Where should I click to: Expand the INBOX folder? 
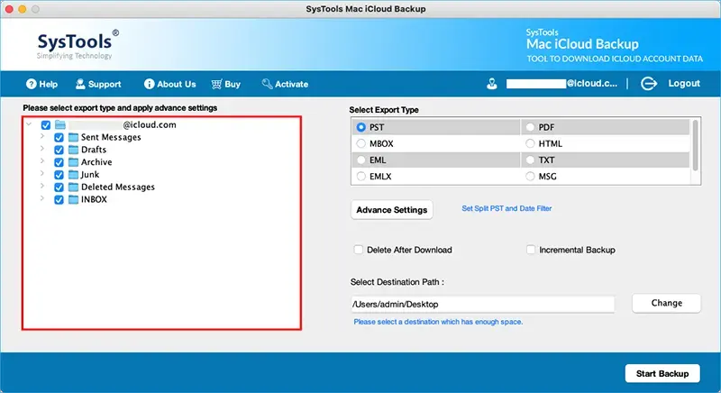tap(42, 198)
